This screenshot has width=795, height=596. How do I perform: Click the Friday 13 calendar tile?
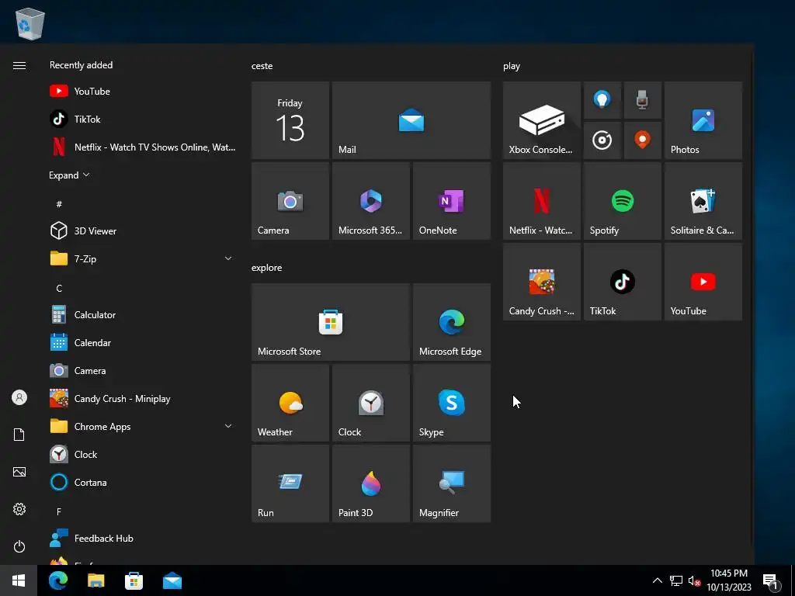point(290,120)
